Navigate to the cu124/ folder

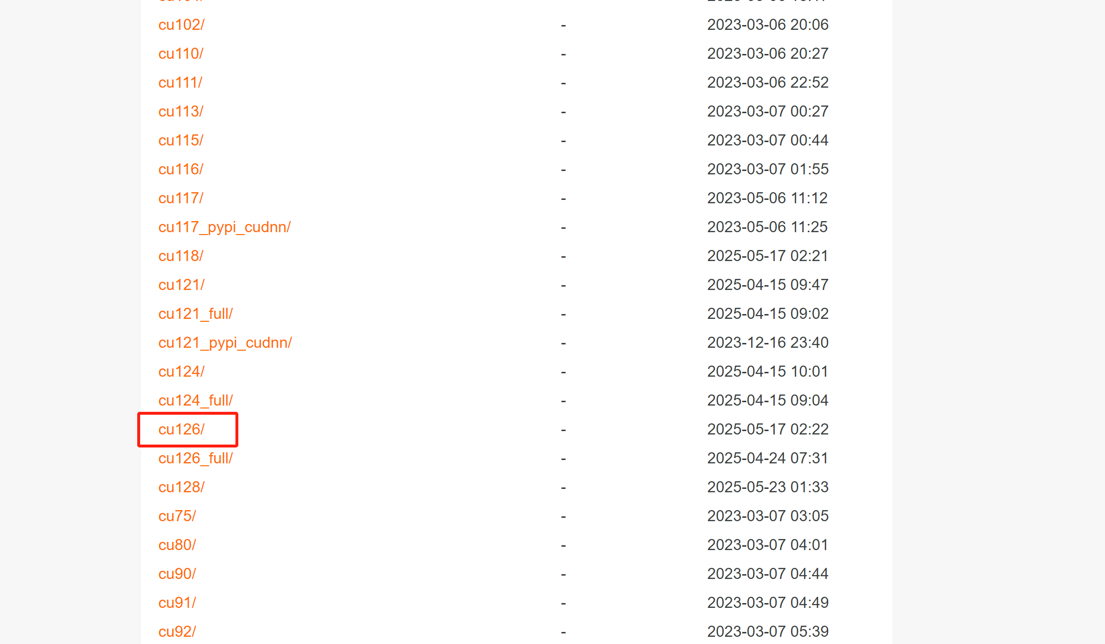182,371
